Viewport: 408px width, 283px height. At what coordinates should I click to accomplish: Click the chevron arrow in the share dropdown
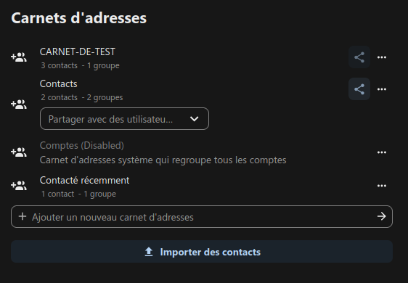pos(194,119)
